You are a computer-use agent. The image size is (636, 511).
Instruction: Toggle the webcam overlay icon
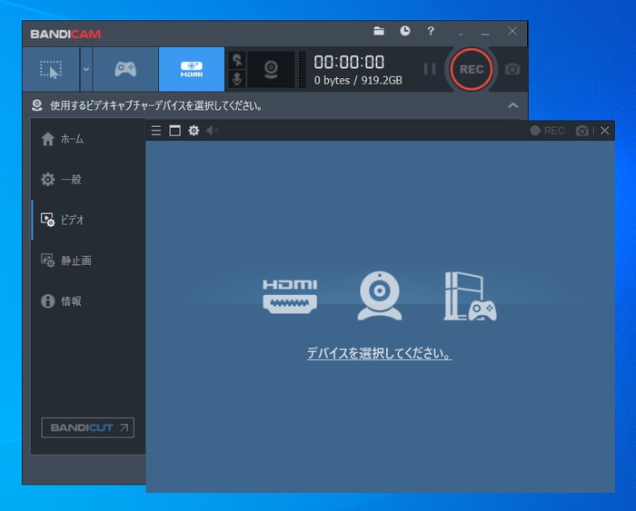coord(271,69)
